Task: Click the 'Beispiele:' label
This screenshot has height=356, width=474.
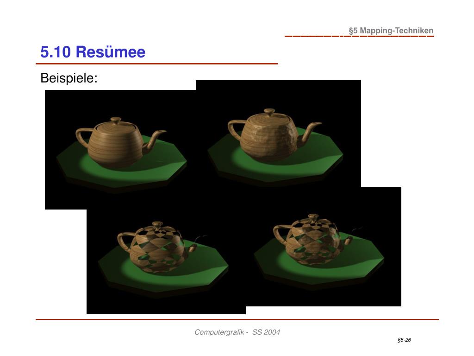Action: point(69,78)
